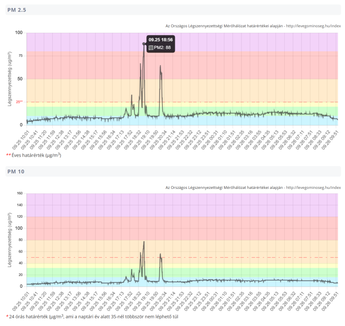Viewport: 345px width, 326px height.
Task: Click the highest peak of the PM 10 line
Action: tap(144, 242)
